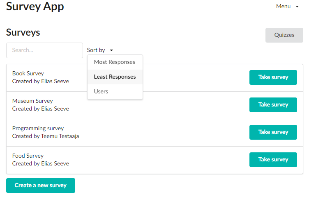Select the Programming survey title text
Viewport: 316px width, 197px height.
tap(38, 128)
